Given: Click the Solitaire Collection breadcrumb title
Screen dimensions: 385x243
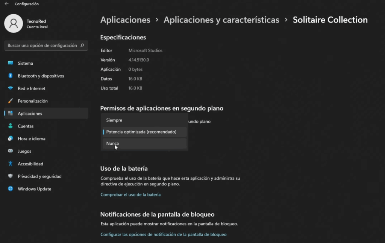Looking at the screenshot, I should tap(330, 20).
